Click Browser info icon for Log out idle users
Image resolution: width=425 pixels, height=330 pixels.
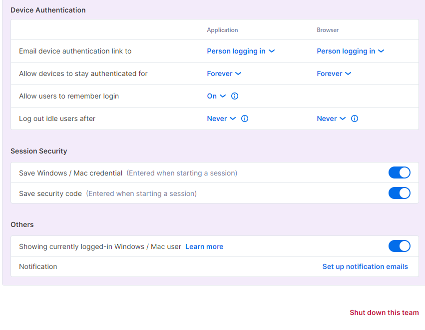pyautogui.click(x=354, y=118)
